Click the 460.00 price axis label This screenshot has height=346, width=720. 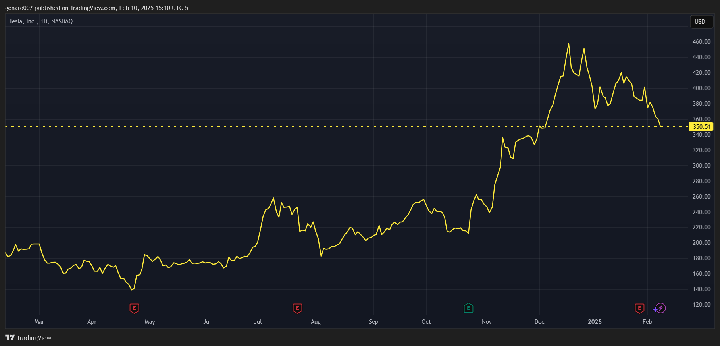point(701,42)
